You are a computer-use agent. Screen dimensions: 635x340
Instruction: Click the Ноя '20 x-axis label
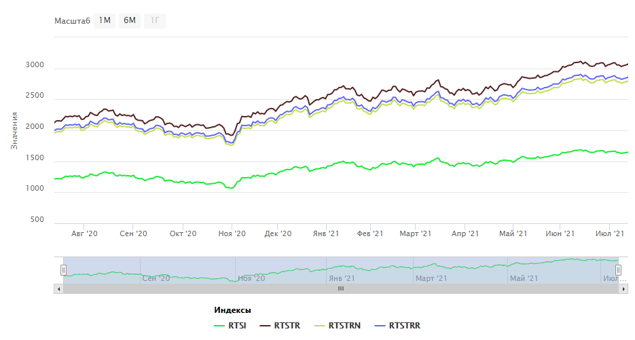(231, 233)
